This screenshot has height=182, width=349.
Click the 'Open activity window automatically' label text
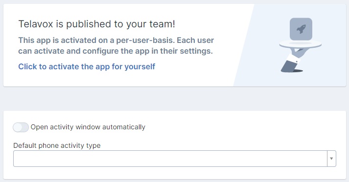click(88, 127)
